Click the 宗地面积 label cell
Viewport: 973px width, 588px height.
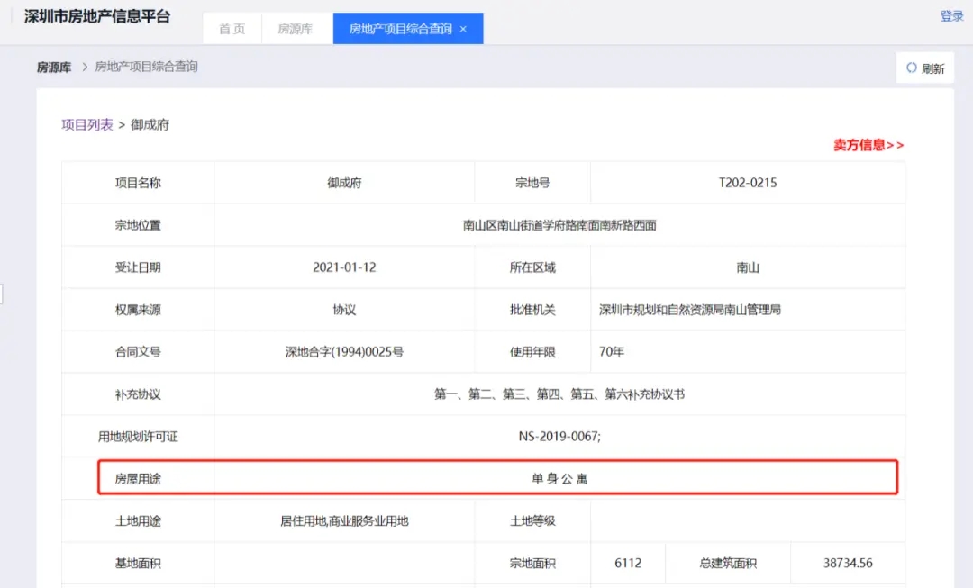pyautogui.click(x=532, y=563)
